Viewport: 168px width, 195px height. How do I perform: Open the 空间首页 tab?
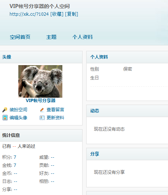[20, 37]
